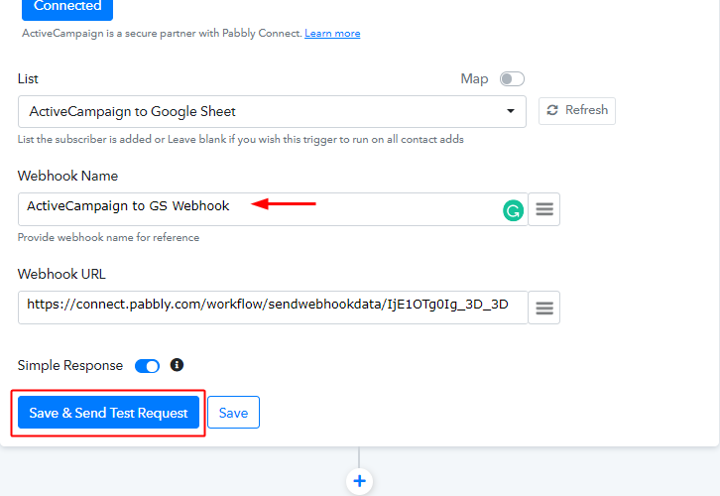The image size is (720, 496).
Task: Add a new step with plus icon
Action: click(360, 481)
